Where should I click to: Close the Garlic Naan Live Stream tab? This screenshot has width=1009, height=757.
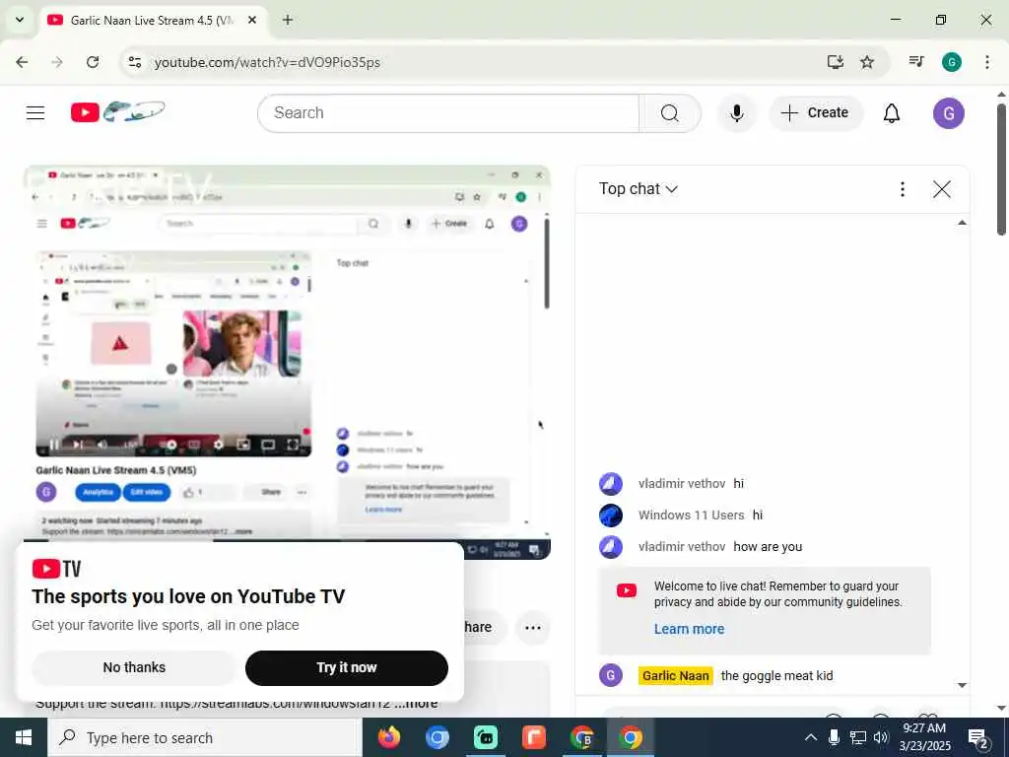point(252,20)
